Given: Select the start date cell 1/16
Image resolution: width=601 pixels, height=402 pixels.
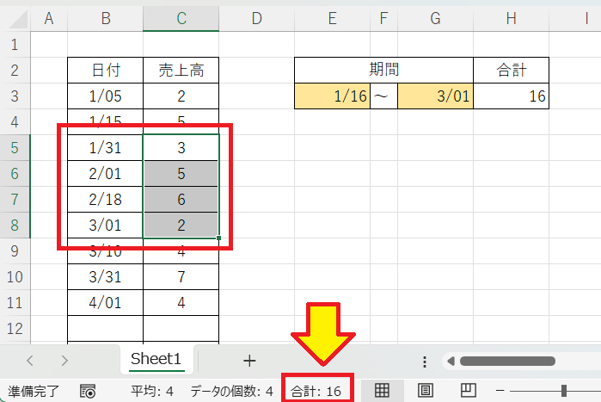Looking at the screenshot, I should click(332, 96).
